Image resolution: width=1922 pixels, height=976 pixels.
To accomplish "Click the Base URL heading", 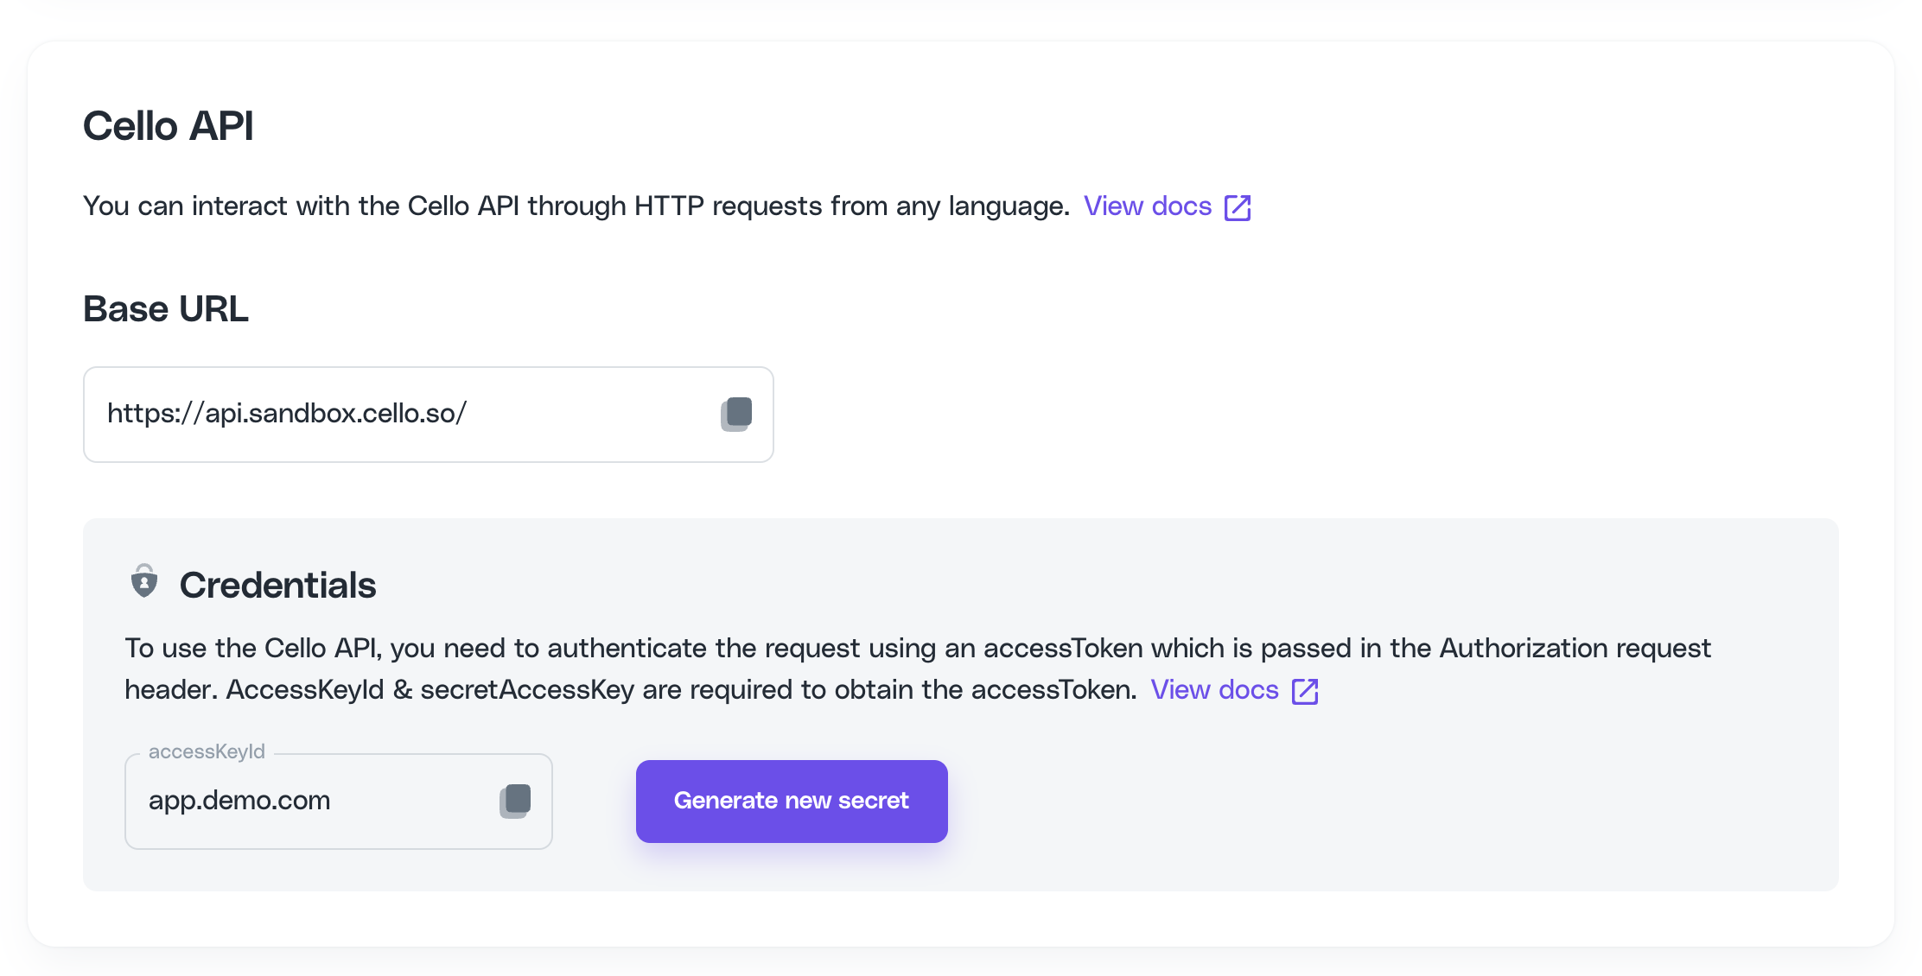I will coord(166,309).
